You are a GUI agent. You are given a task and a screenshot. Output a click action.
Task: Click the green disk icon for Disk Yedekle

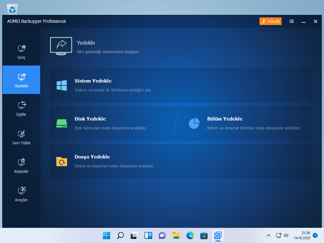(x=62, y=123)
